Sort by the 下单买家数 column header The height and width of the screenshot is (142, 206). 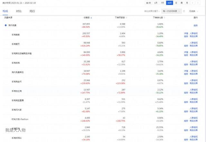tap(121, 17)
